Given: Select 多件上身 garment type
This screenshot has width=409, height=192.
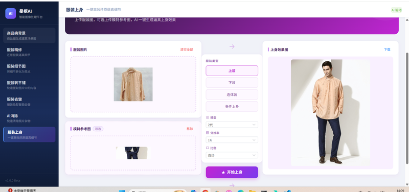Looking at the screenshot, I should (x=232, y=106).
